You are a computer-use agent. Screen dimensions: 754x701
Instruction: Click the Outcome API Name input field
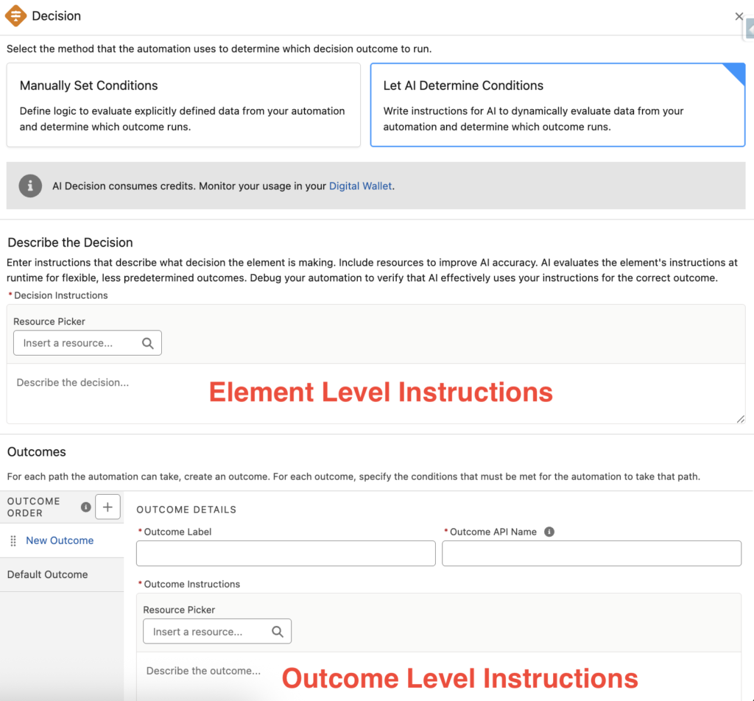click(591, 554)
